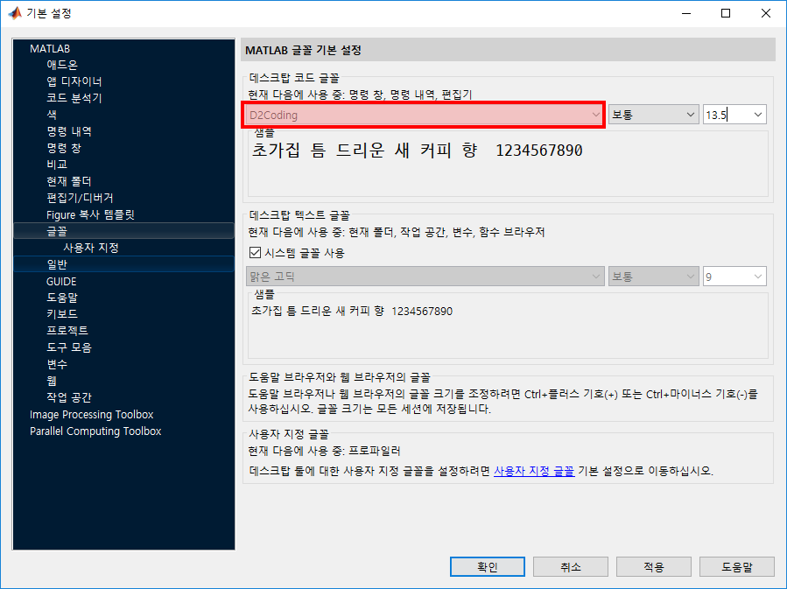Viewport: 787px width, 589px height.
Task: Select 앱 디자이너 in the tree
Action: click(x=74, y=81)
